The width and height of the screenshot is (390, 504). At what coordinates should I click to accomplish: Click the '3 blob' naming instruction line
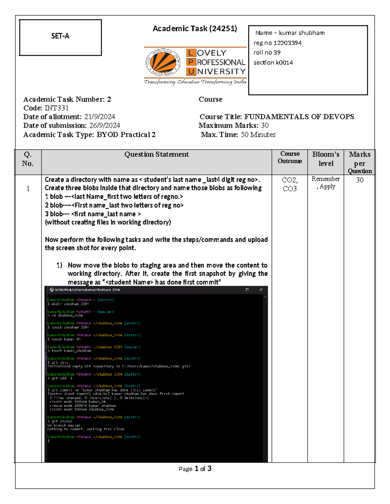[93, 214]
